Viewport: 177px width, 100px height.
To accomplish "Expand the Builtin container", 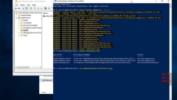I will coord(19,20).
